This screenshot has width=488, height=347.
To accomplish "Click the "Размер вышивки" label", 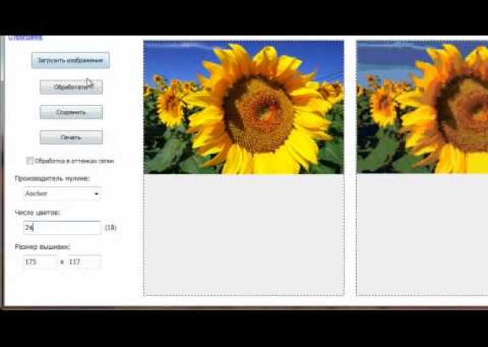I will [x=42, y=246].
